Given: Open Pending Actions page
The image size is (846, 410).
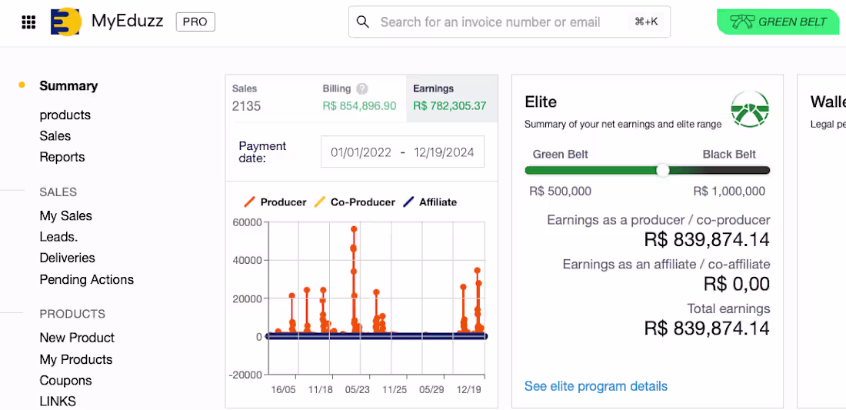Looking at the screenshot, I should (86, 279).
